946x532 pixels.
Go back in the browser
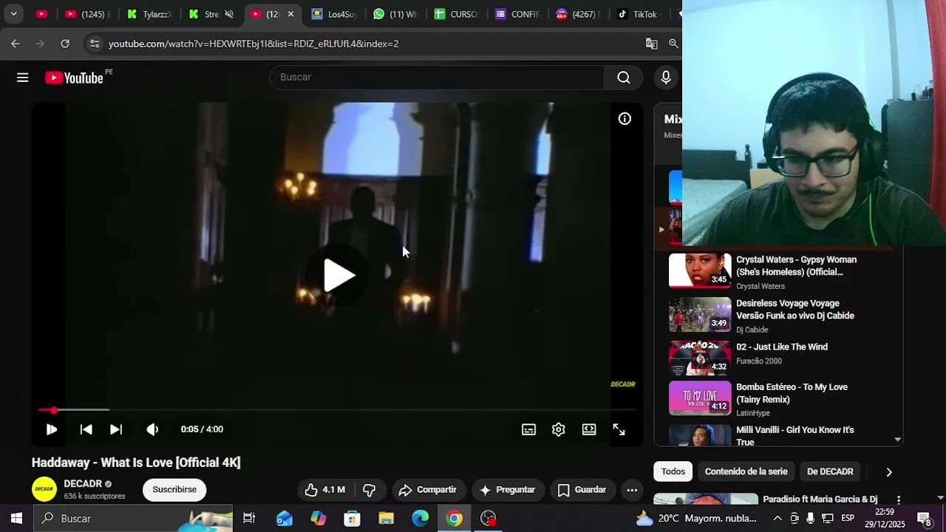click(x=16, y=44)
